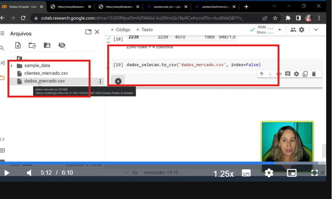This screenshot has width=332, height=199.
Task: Upload a file to session storage
Action: click(x=18, y=45)
